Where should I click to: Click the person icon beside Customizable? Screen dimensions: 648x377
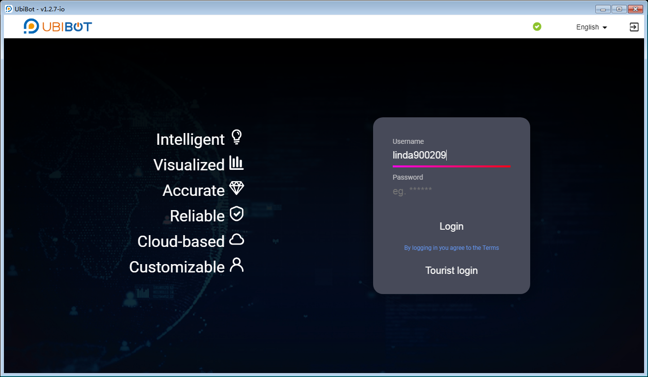coord(237,265)
